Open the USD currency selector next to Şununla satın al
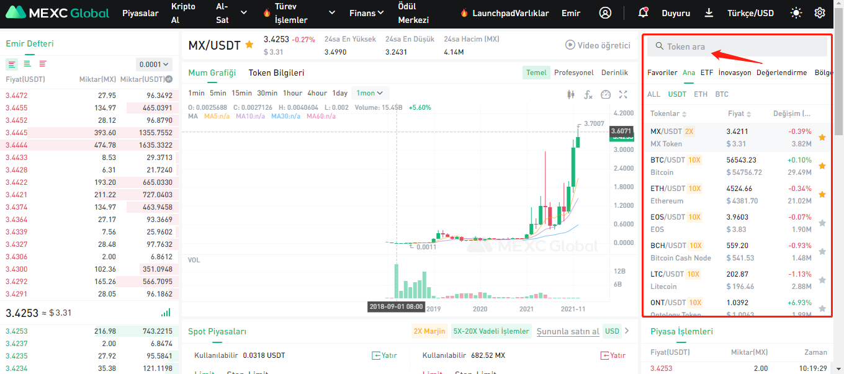The image size is (844, 374). [x=613, y=331]
